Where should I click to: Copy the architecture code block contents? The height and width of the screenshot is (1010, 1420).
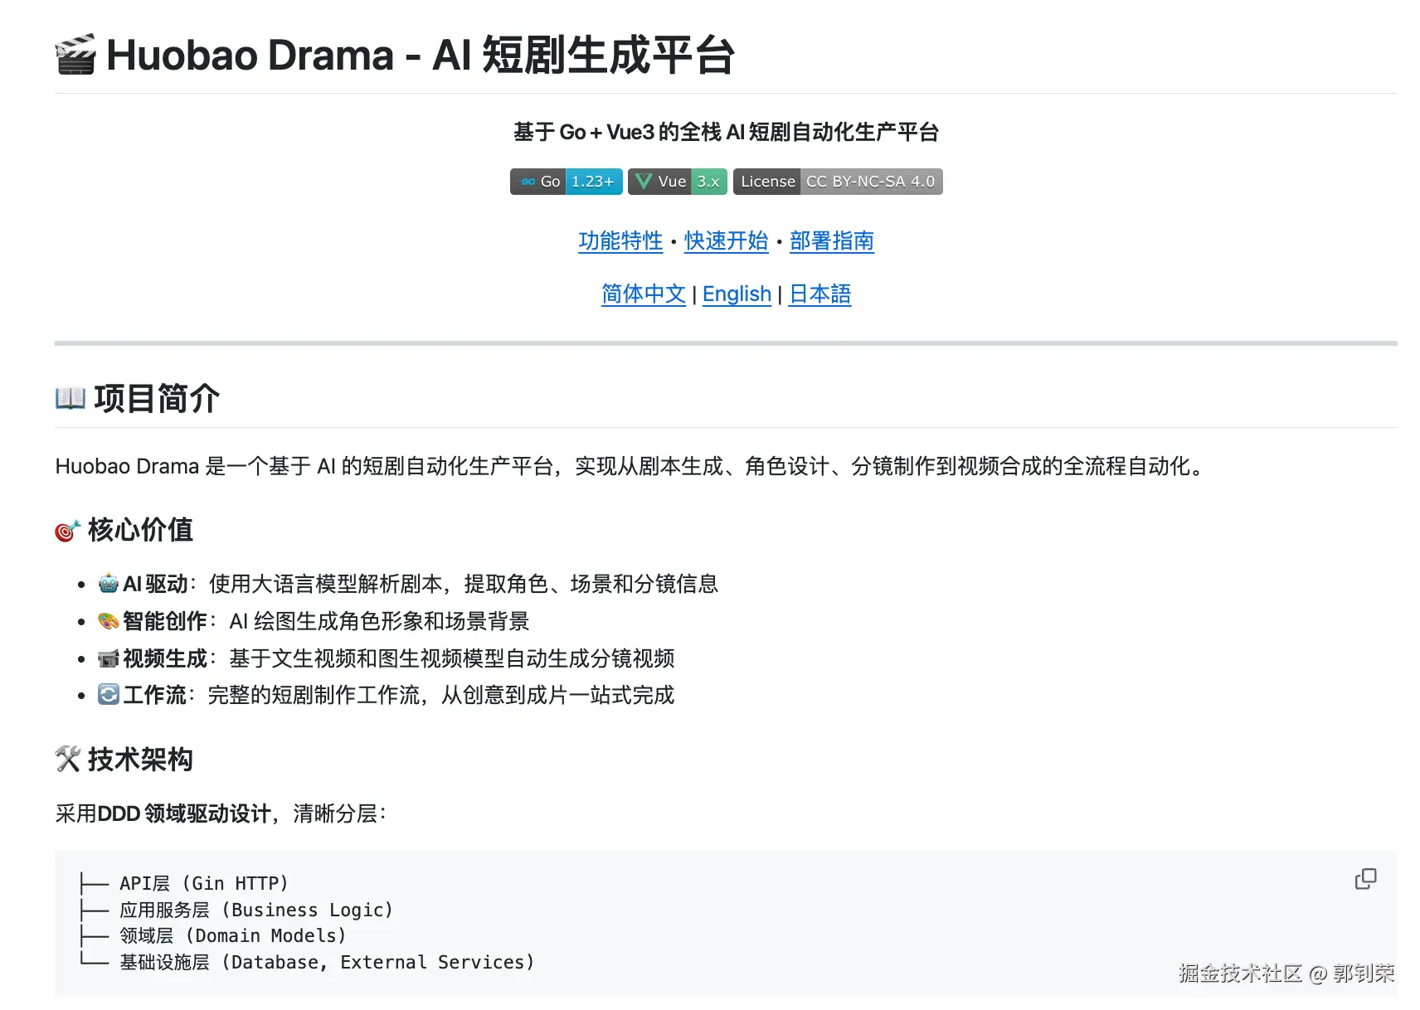point(1365,879)
